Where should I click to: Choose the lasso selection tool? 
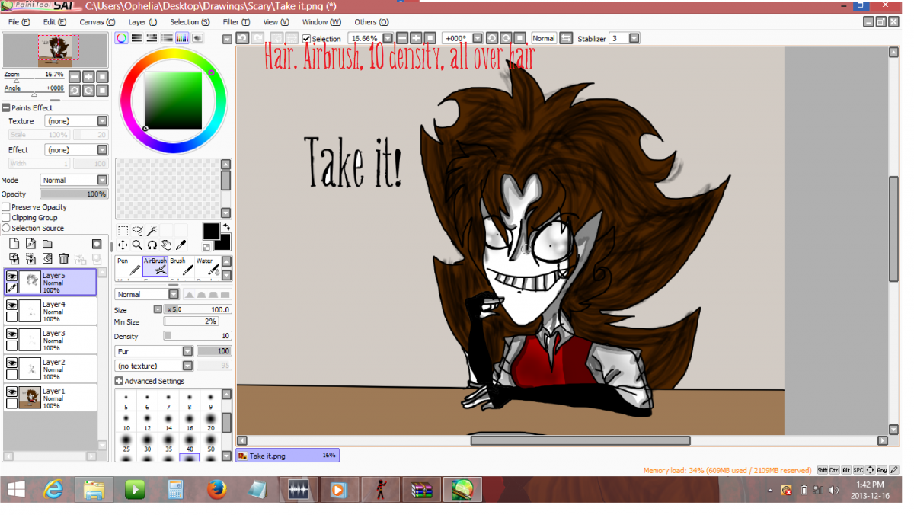click(x=137, y=230)
